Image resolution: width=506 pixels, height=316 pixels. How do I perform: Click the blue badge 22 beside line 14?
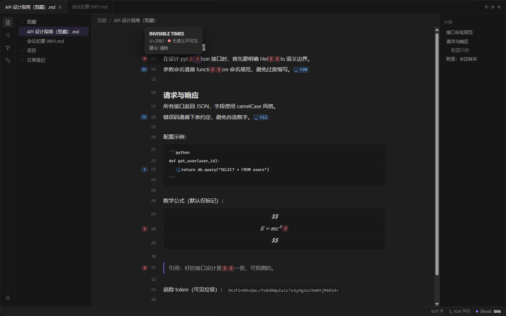click(144, 69)
